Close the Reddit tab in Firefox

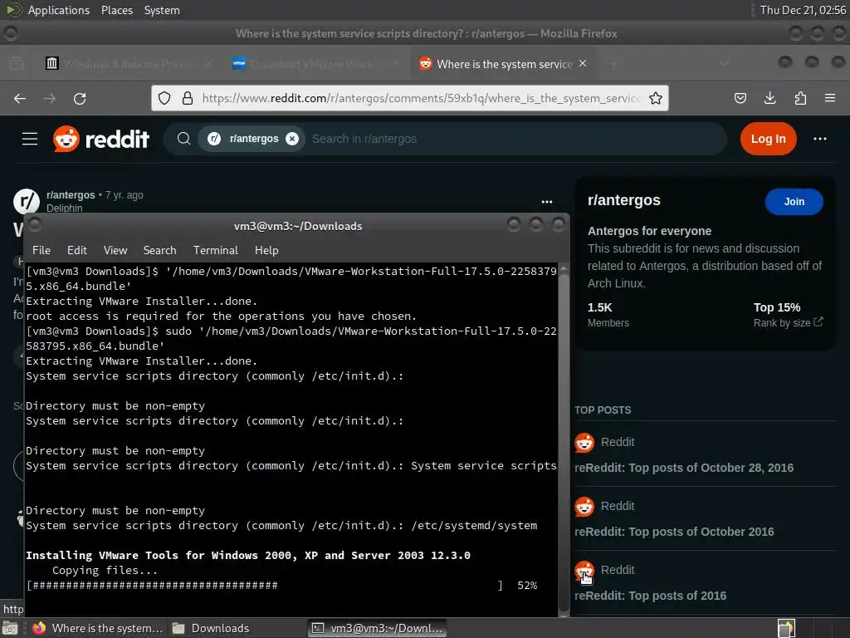[x=583, y=63]
